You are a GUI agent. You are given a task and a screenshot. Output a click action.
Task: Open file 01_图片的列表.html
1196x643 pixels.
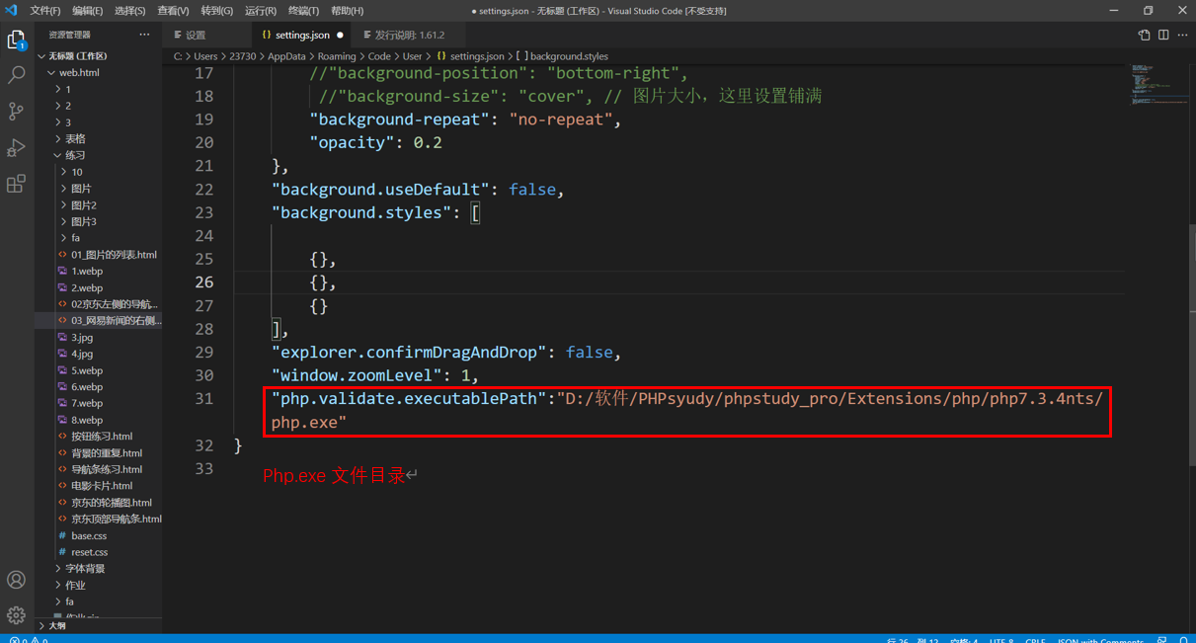(x=98, y=255)
